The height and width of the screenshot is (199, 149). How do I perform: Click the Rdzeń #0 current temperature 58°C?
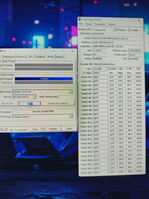pyautogui.click(x=100, y=77)
